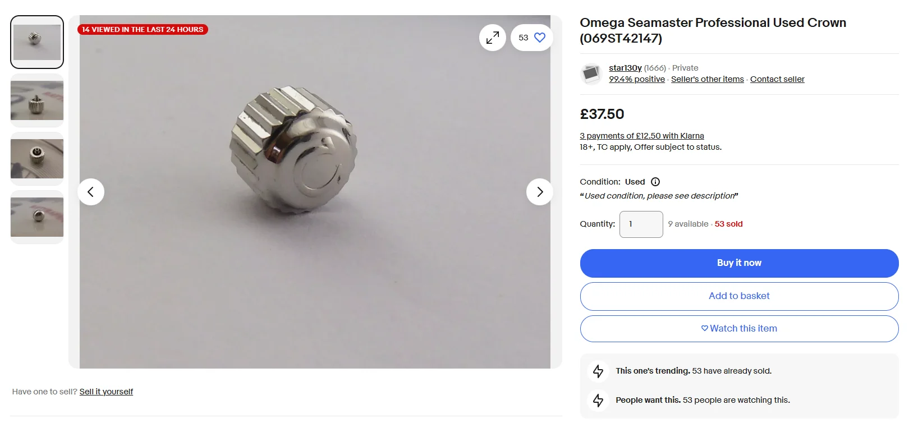Select the second crown thumbnail

(37, 100)
